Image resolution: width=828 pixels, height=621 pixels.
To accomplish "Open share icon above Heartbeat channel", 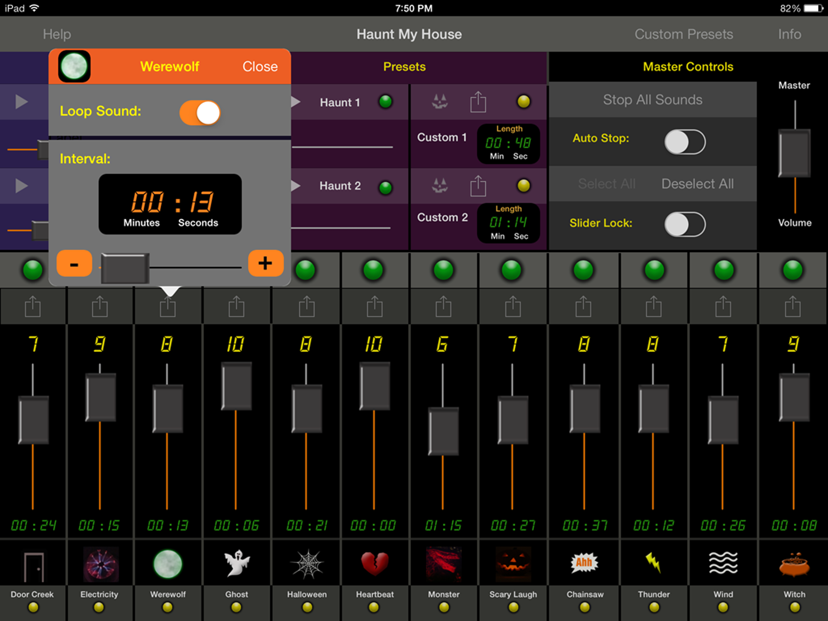I will tap(374, 306).
